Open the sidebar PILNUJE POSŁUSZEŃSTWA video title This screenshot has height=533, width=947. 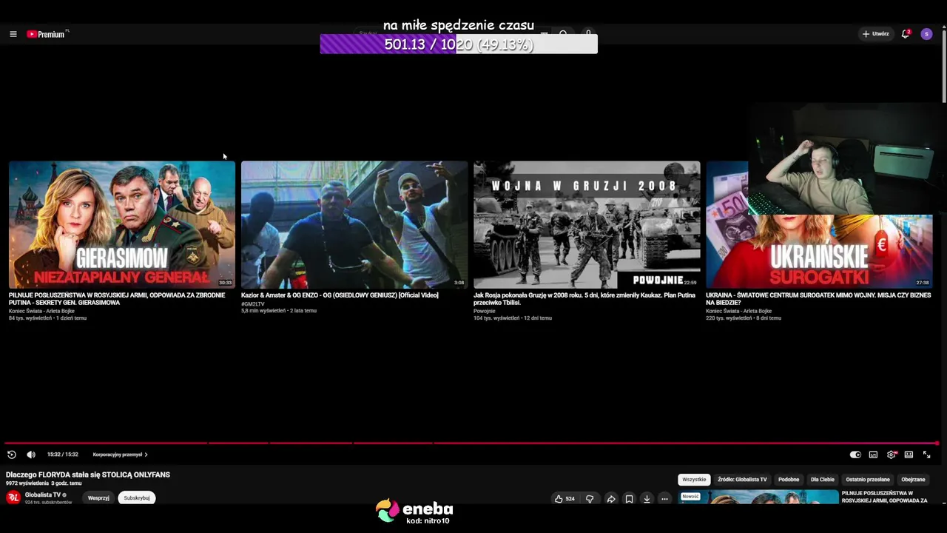[x=885, y=497]
